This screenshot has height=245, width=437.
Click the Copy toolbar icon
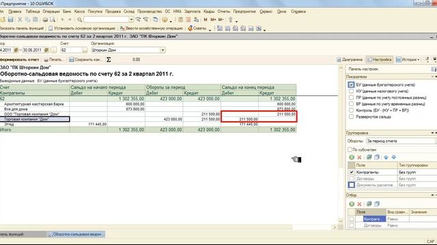click(27, 20)
